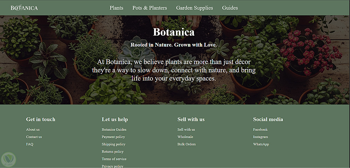Open the Terms of service link
Viewport: 350px width, 168px height.
(114, 159)
